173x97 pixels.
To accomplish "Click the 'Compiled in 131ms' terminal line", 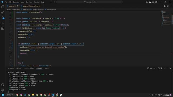I will (17, 90).
